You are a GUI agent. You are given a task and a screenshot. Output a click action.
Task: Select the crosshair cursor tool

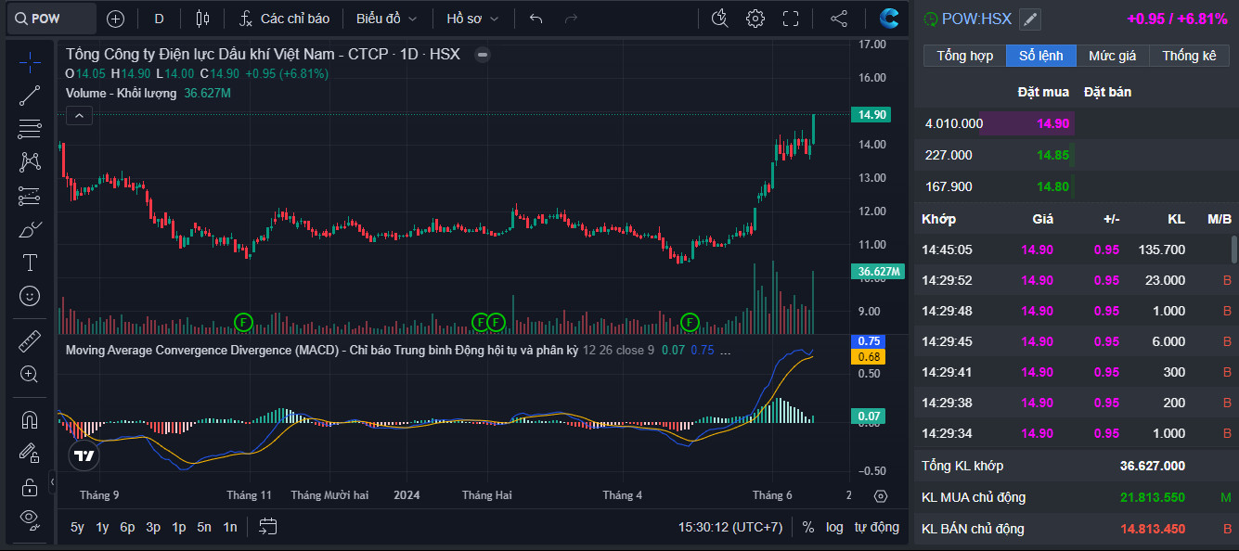[x=30, y=62]
